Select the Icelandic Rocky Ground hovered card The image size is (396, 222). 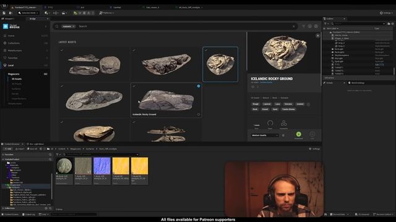166,100
